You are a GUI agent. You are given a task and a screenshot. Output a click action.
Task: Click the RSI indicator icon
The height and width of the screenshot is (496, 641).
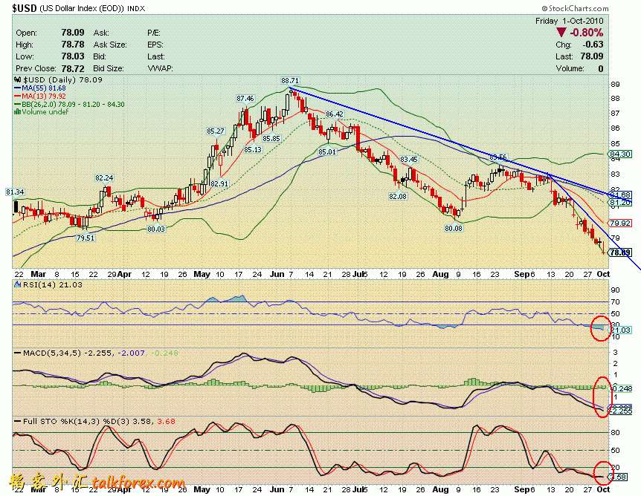[18, 284]
